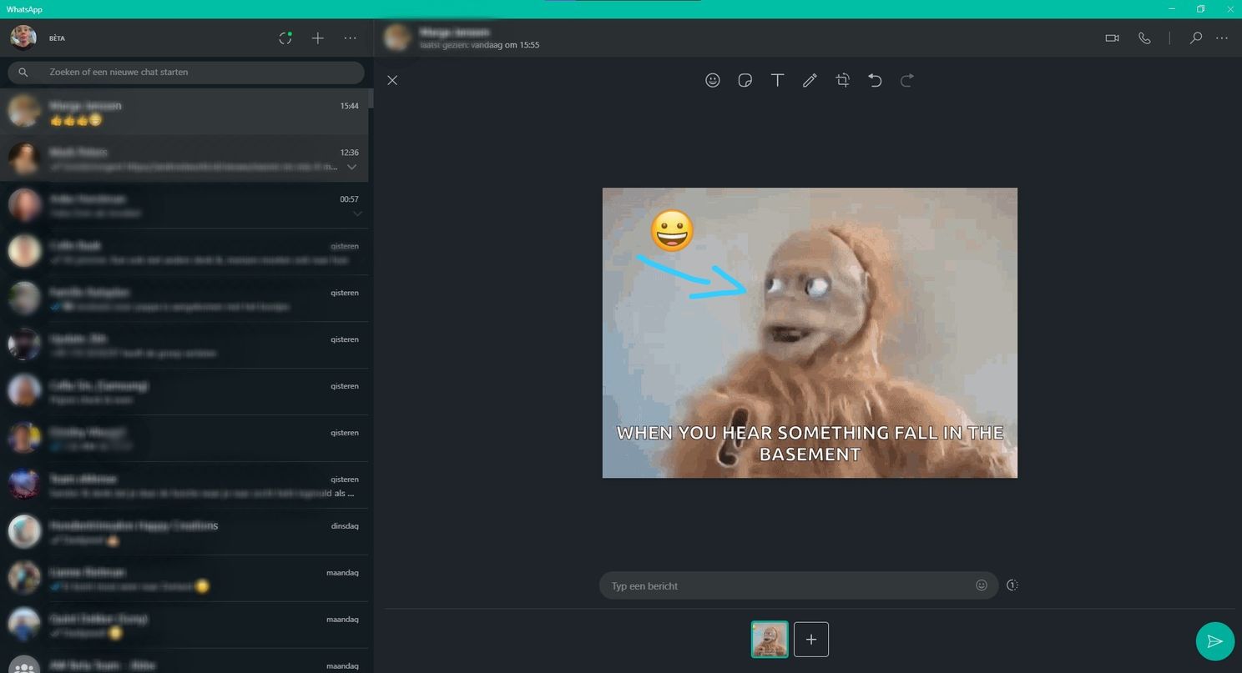Select the Text tool
The image size is (1242, 673).
pos(777,80)
